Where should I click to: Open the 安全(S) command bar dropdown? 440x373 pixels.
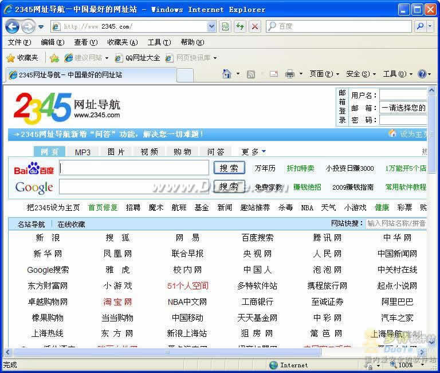coord(360,74)
